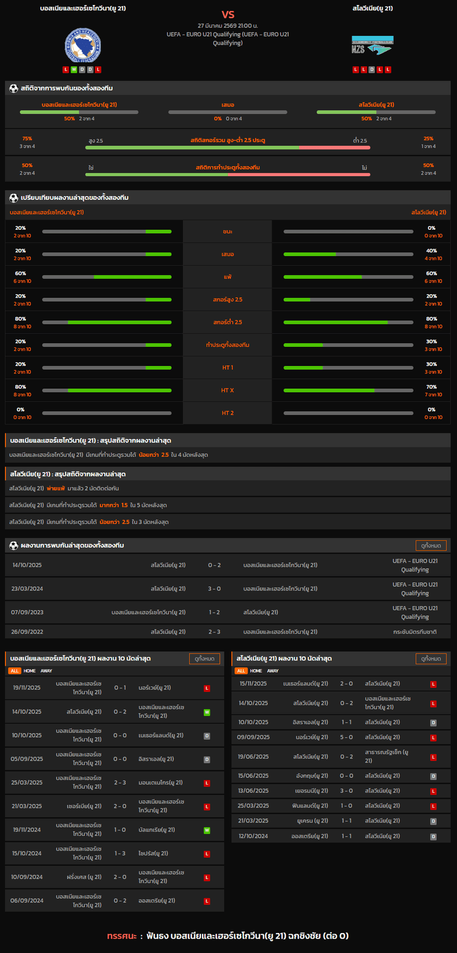
Task: Click W badge on the 19/11/2024 Bosnia match
Action: 207,830
